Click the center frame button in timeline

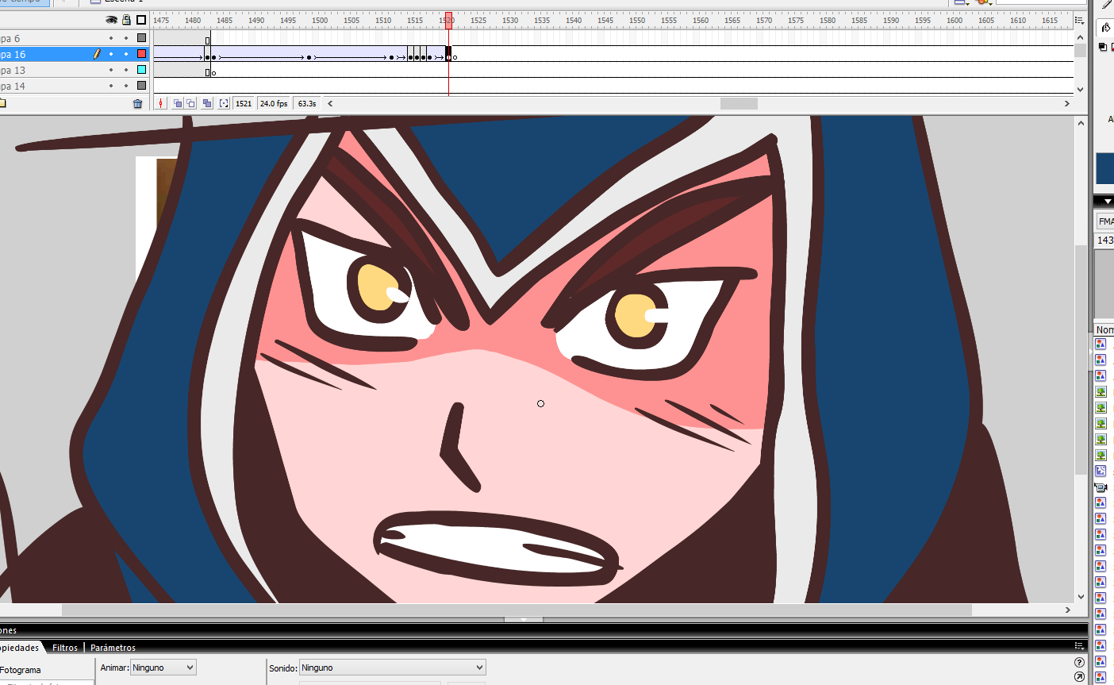[161, 103]
